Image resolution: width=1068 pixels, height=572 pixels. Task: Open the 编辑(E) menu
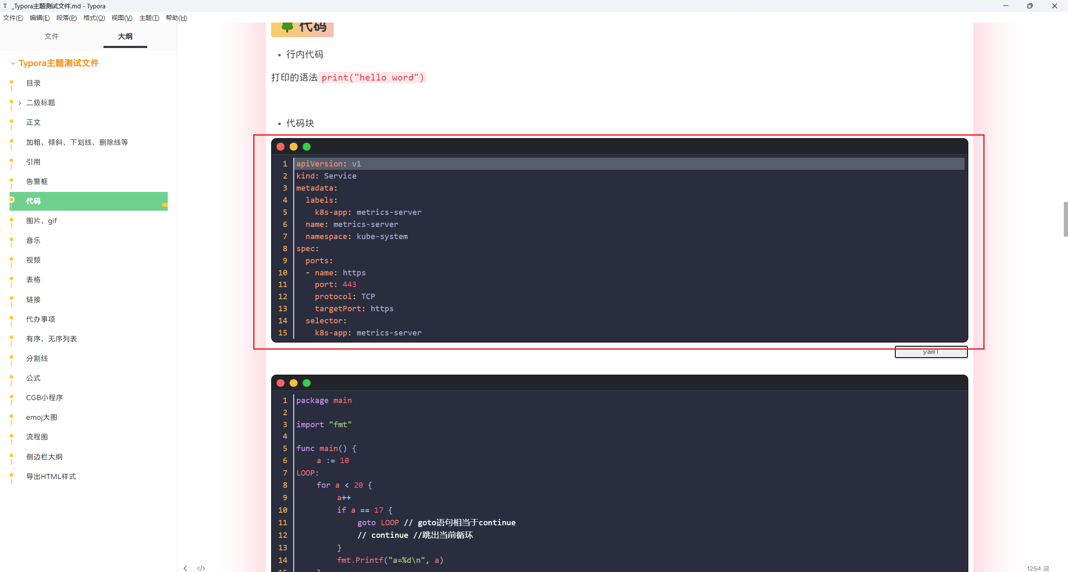click(40, 18)
